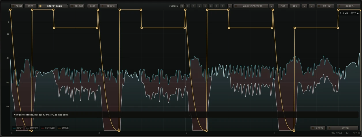Toggle the Output trace legend
This screenshot has height=137, width=362.
[x=32, y=128]
